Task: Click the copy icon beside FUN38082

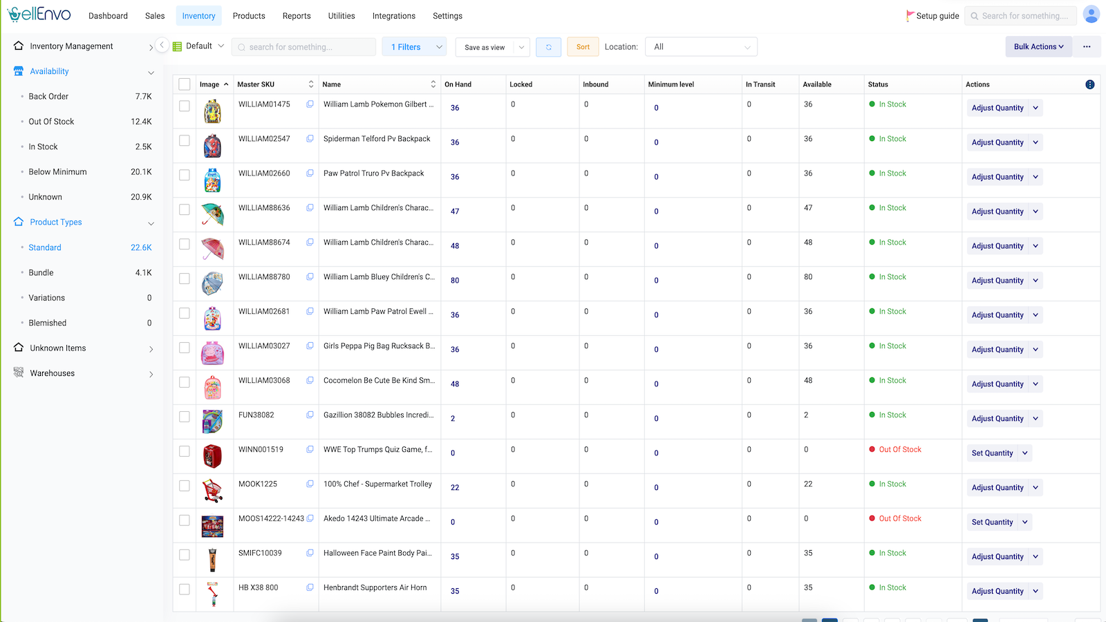Action: [x=310, y=415]
